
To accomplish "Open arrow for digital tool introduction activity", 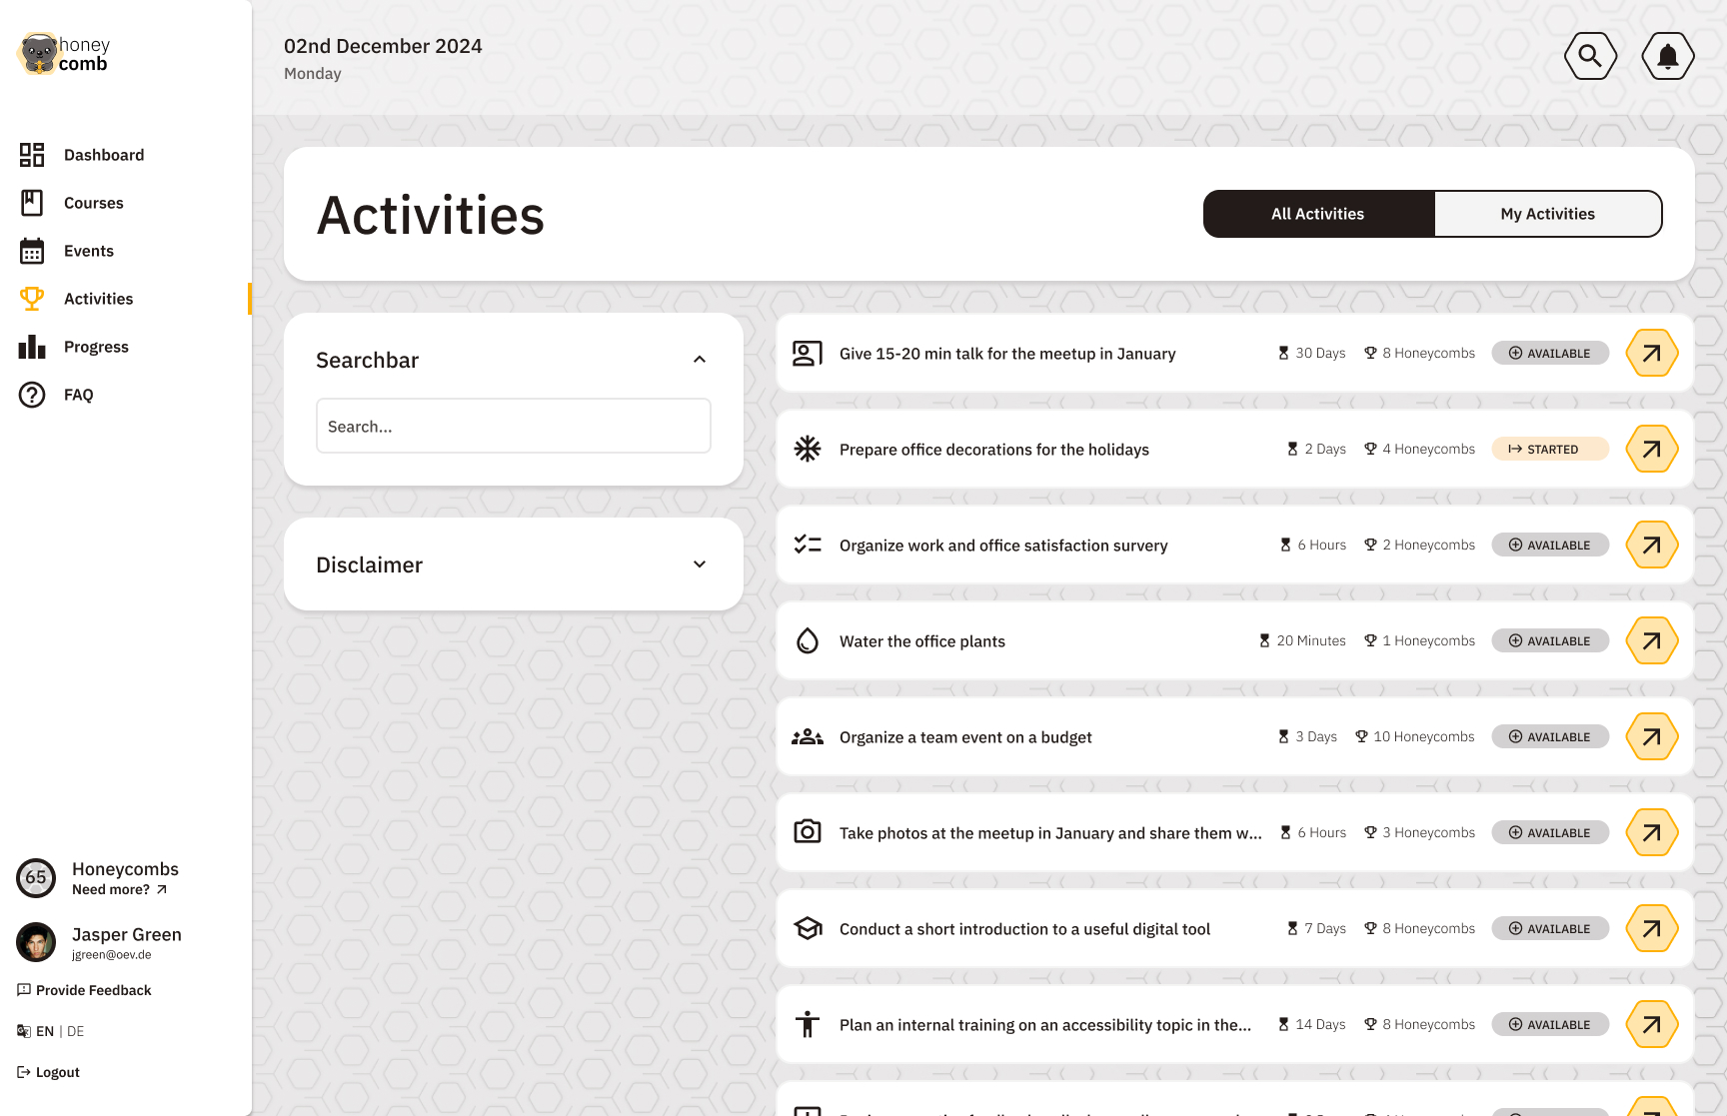I will pyautogui.click(x=1651, y=929).
